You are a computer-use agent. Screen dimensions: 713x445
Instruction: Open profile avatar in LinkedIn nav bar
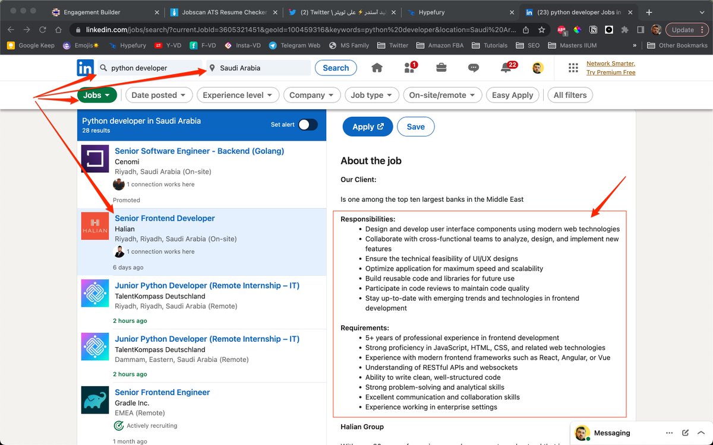pyautogui.click(x=538, y=68)
